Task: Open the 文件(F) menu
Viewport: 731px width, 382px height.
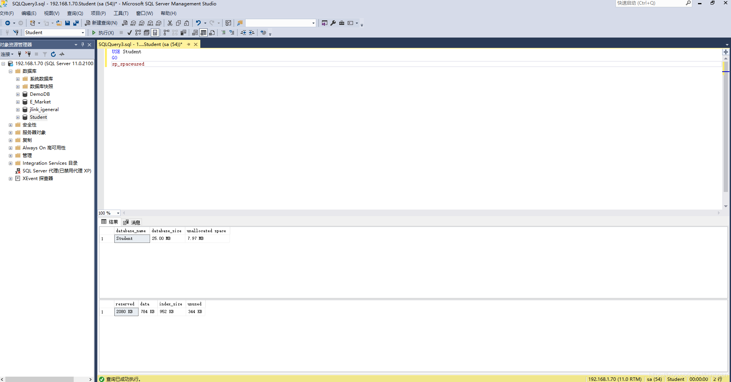Action: (x=7, y=13)
